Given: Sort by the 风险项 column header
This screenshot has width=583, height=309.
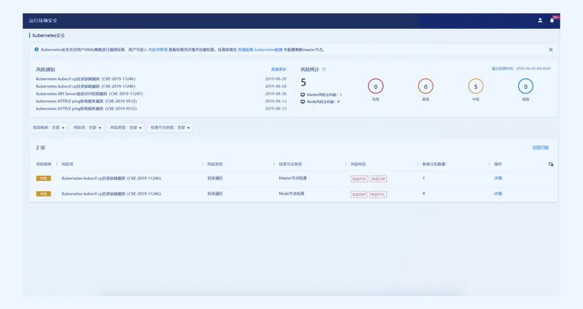Looking at the screenshot, I should [67, 164].
